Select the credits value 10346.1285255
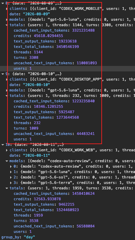This screenshot has width=135, height=240. tap(49, 106)
